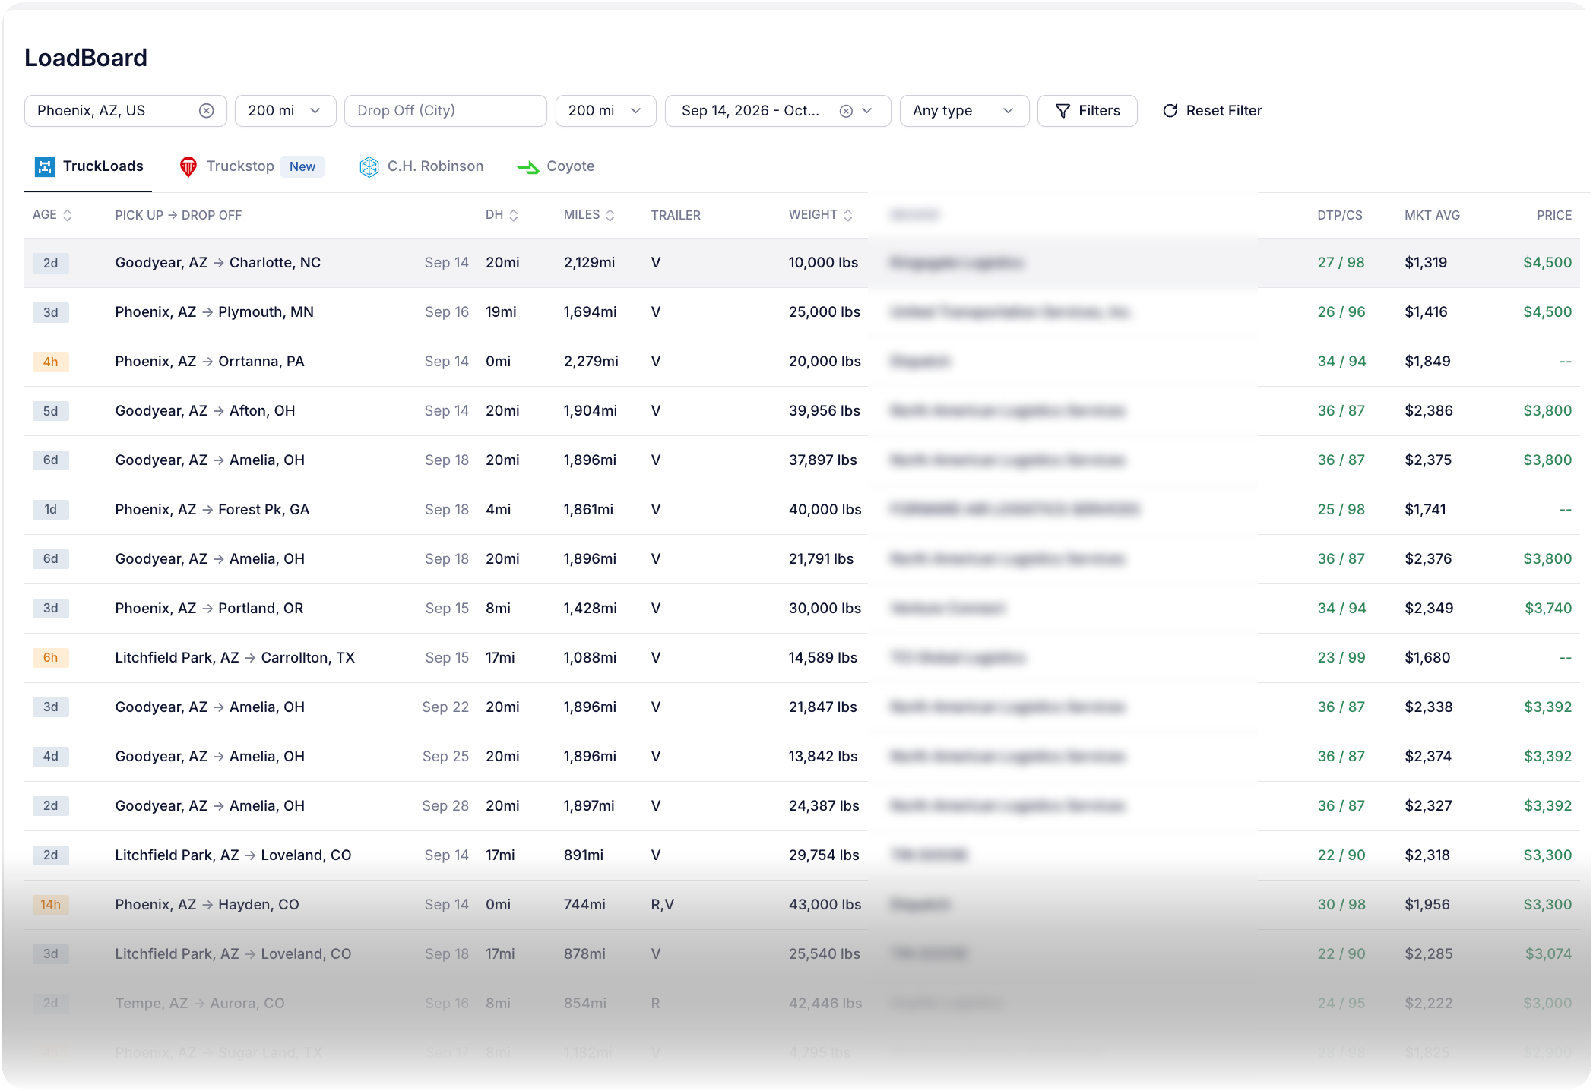
Task: Open the Any type trailer dropdown
Action: point(964,111)
